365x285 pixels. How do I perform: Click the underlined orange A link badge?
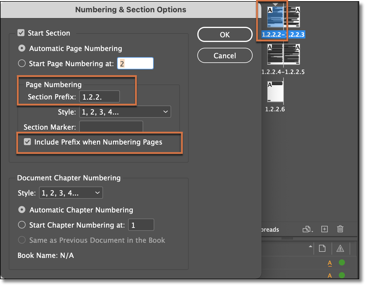pos(330,263)
